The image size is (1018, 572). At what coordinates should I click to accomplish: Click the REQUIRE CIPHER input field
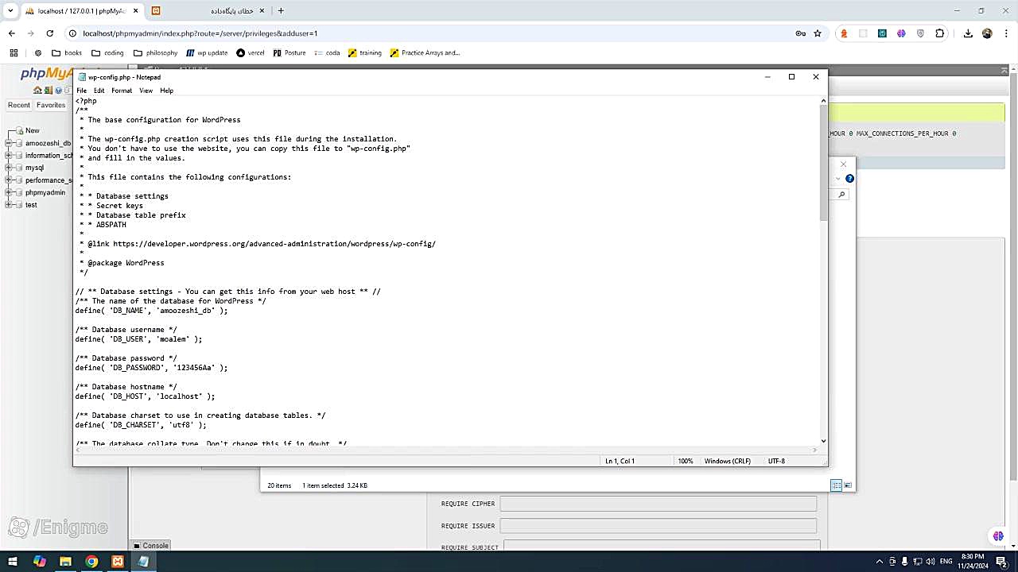(658, 504)
